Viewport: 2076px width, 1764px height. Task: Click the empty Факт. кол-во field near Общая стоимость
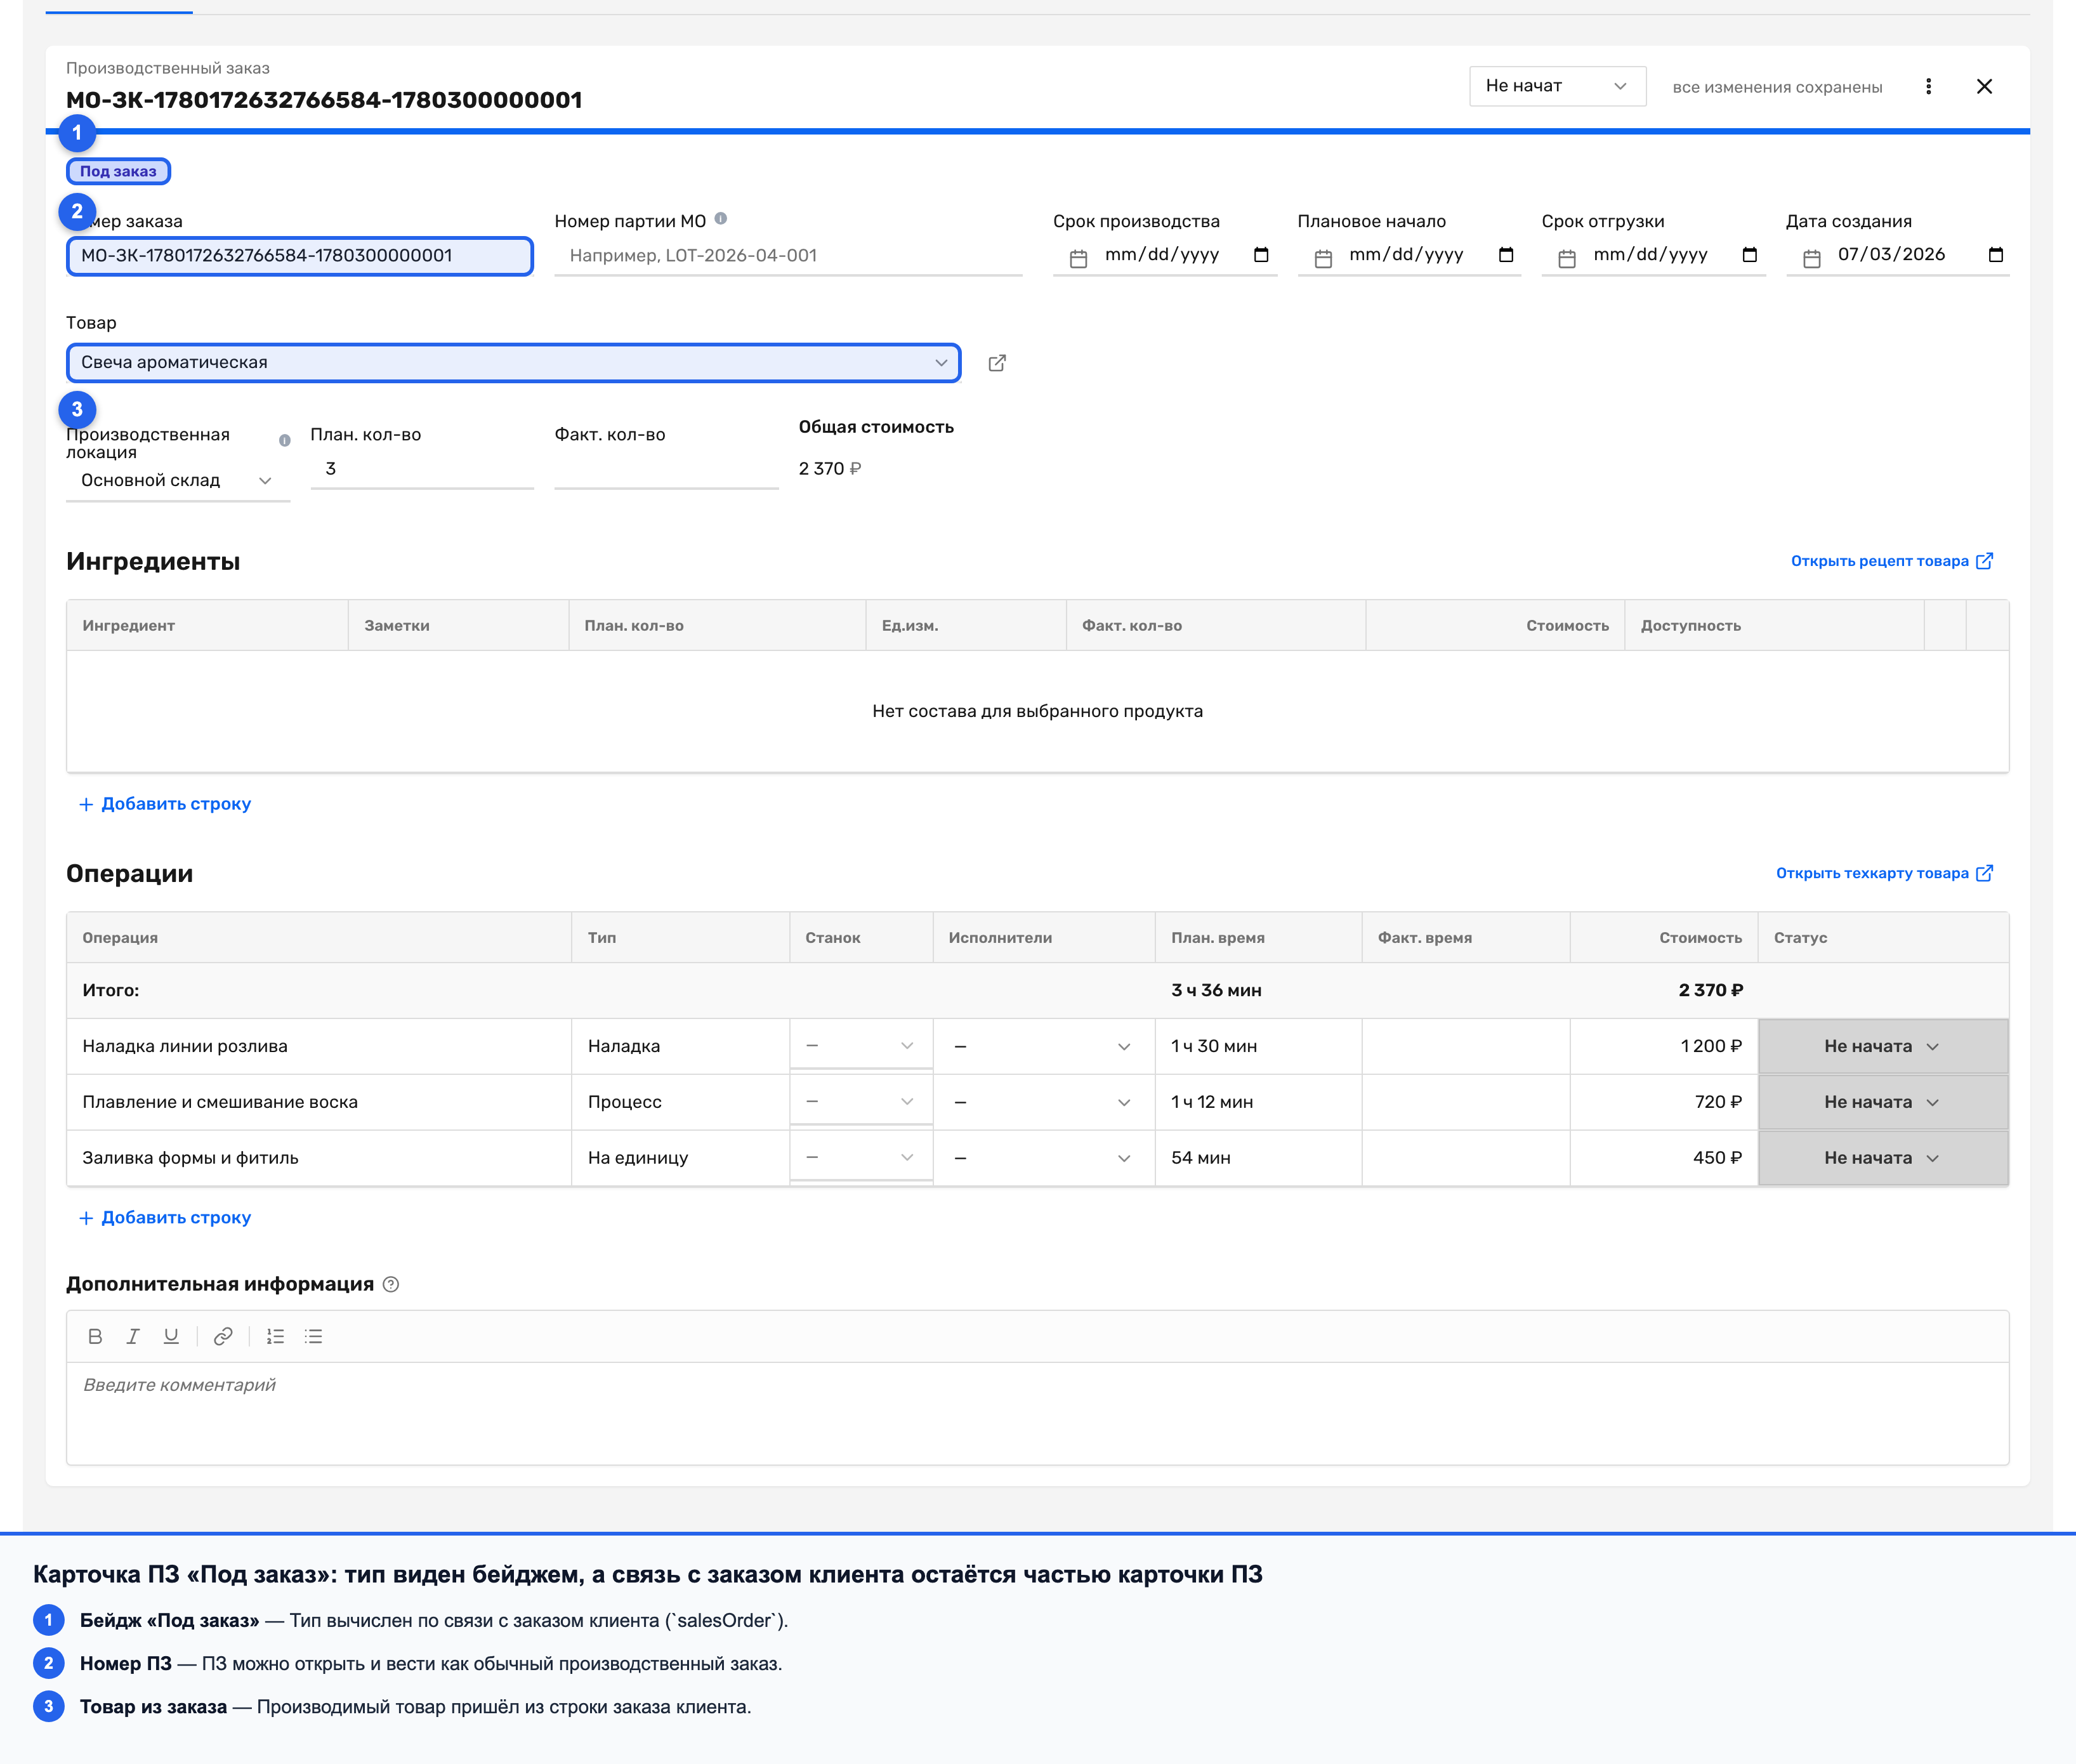pos(666,469)
